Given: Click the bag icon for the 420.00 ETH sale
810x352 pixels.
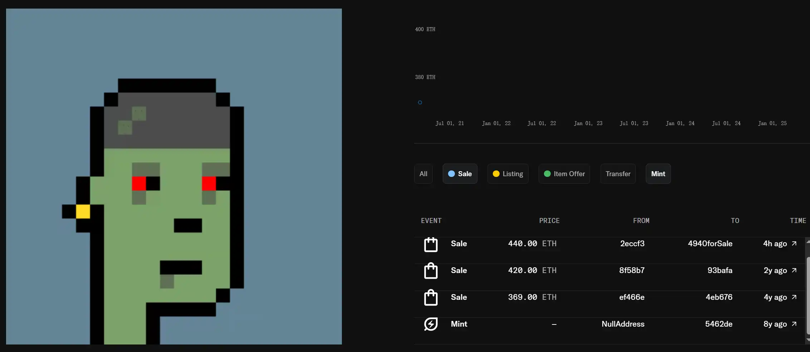Looking at the screenshot, I should (x=431, y=271).
